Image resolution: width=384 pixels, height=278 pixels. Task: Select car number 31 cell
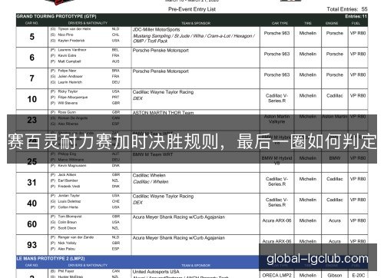(32, 183)
